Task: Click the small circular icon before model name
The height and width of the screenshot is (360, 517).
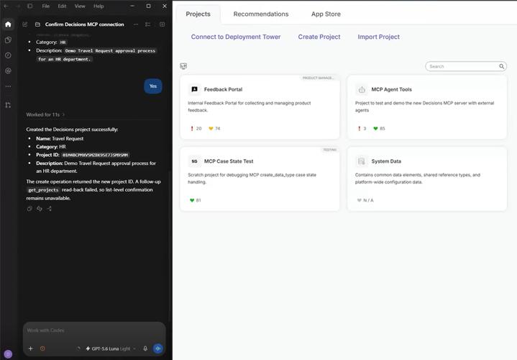Action: tap(78, 348)
